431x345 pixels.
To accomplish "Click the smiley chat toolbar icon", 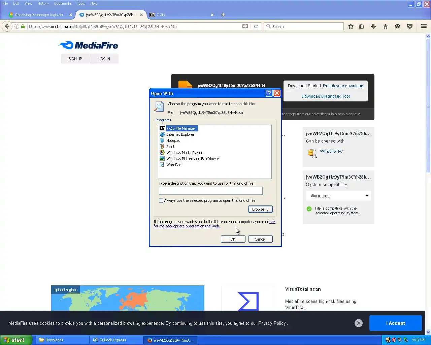I will coord(398,26).
